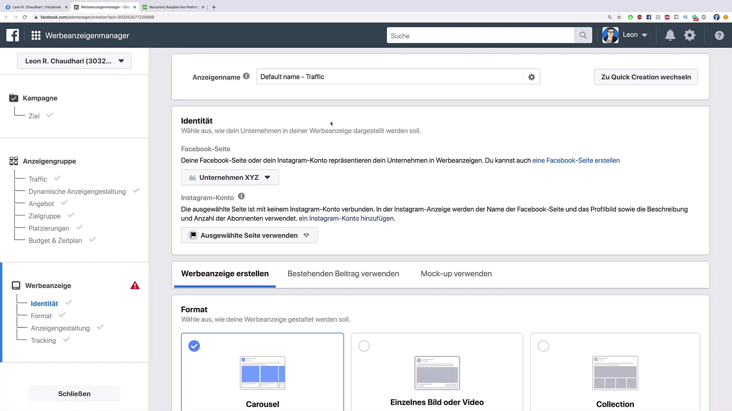
Task: Click the settings gear next to ad name
Action: pos(531,77)
